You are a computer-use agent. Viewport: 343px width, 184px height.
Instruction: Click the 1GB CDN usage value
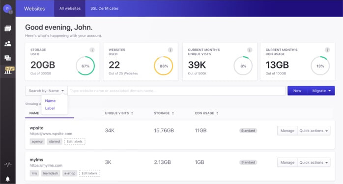(x=200, y=162)
